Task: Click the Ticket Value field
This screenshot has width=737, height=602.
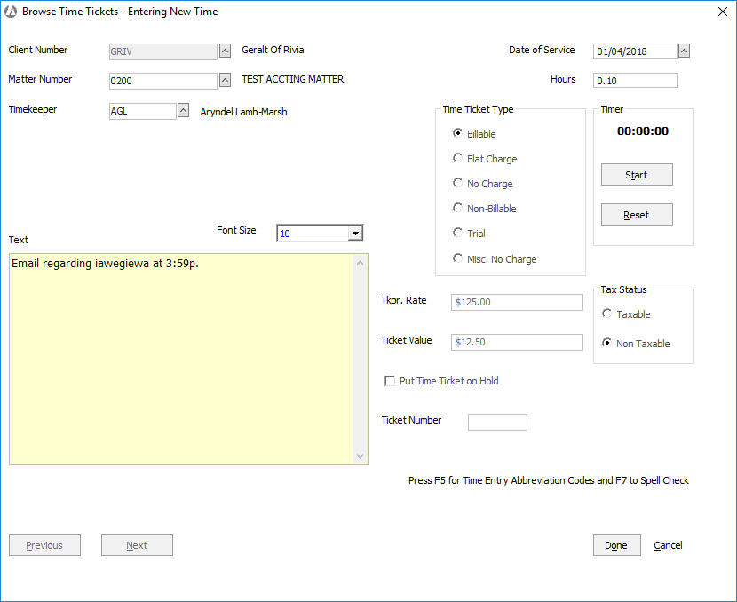Action: click(x=517, y=342)
